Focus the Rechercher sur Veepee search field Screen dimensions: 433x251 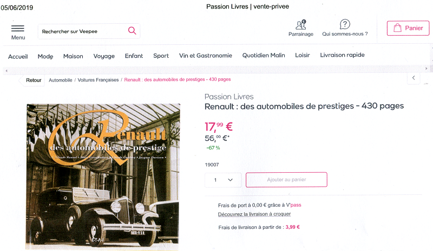tap(83, 31)
